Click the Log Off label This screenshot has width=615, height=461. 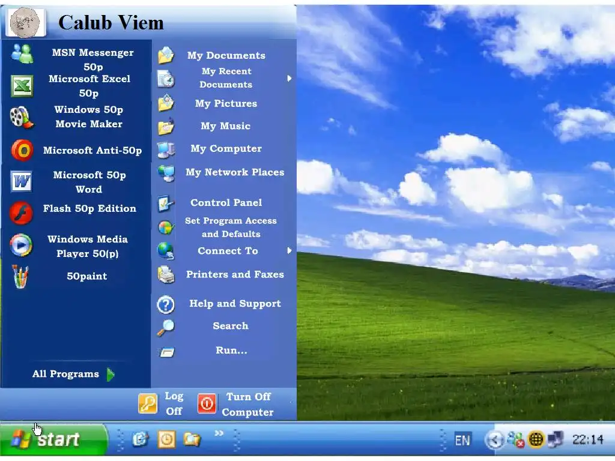(174, 403)
